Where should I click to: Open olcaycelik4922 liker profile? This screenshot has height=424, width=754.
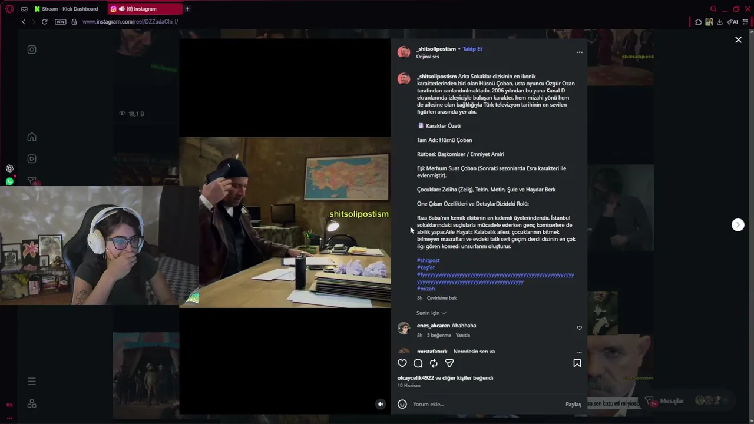[416, 378]
